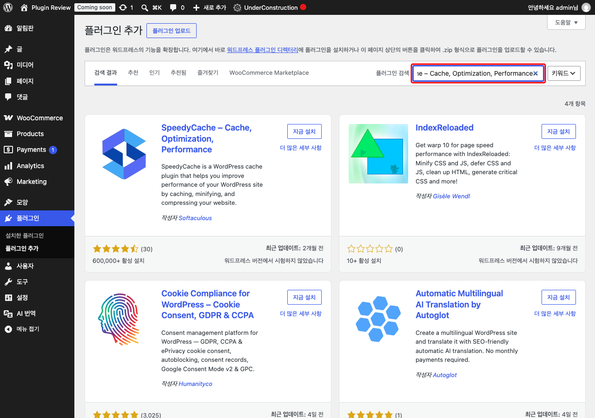Switch to the 추천됨 tab
The height and width of the screenshot is (418, 595).
(178, 73)
